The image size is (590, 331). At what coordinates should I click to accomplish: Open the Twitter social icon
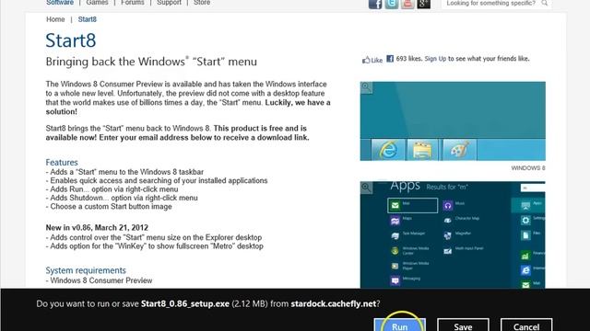[391, 4]
